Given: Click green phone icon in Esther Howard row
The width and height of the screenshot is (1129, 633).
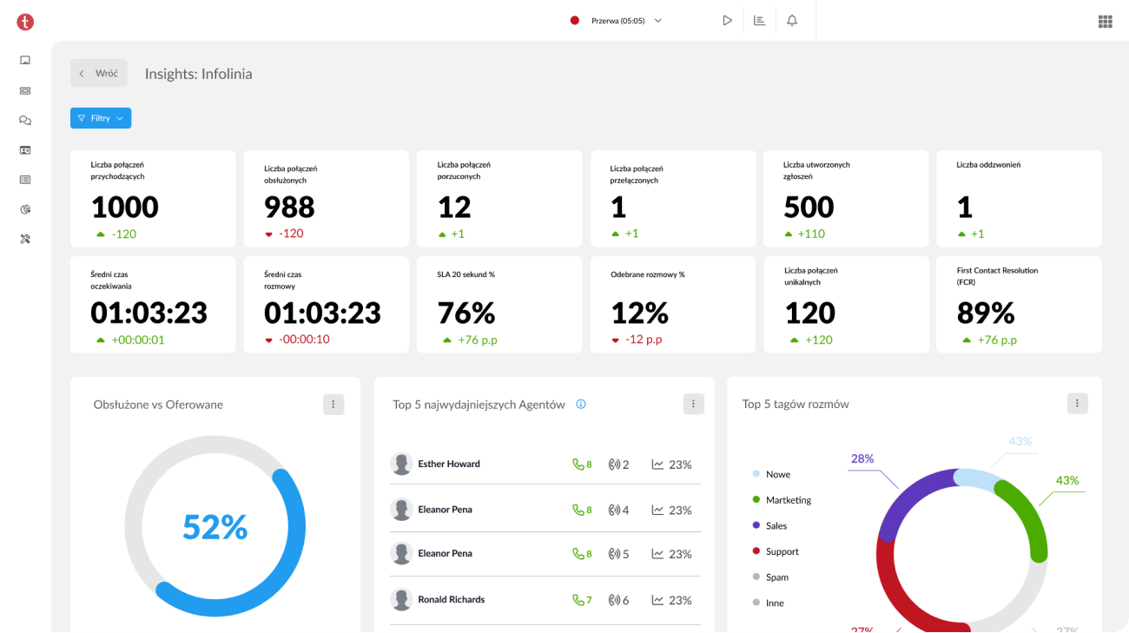Looking at the screenshot, I should [x=578, y=465].
